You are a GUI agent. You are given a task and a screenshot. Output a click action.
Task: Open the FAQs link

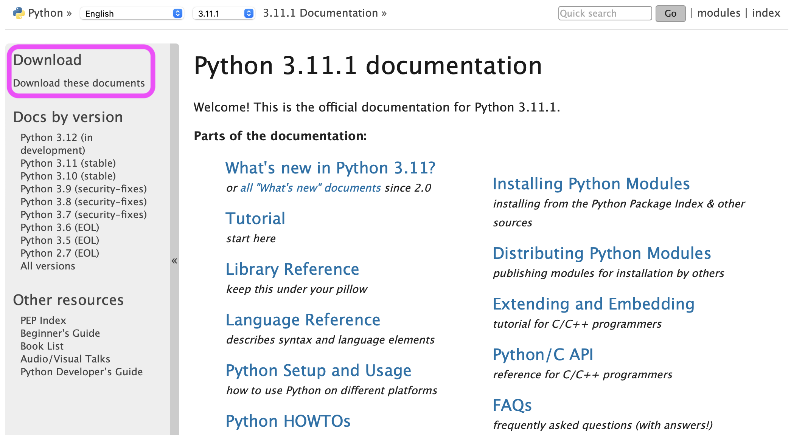coord(512,405)
